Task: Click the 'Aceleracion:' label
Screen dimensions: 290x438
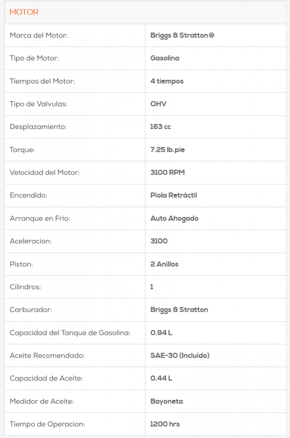Action: click(x=31, y=241)
